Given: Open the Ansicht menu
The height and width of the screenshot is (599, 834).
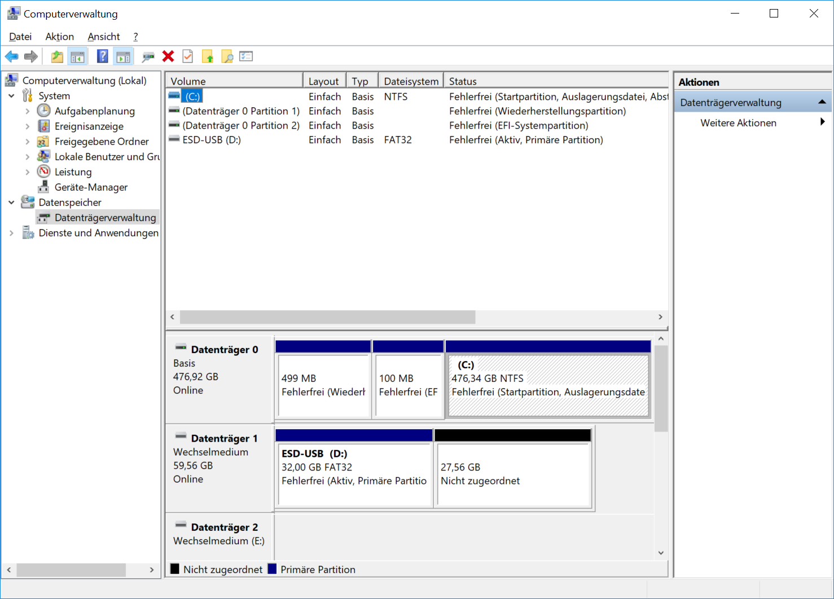Looking at the screenshot, I should 103,37.
